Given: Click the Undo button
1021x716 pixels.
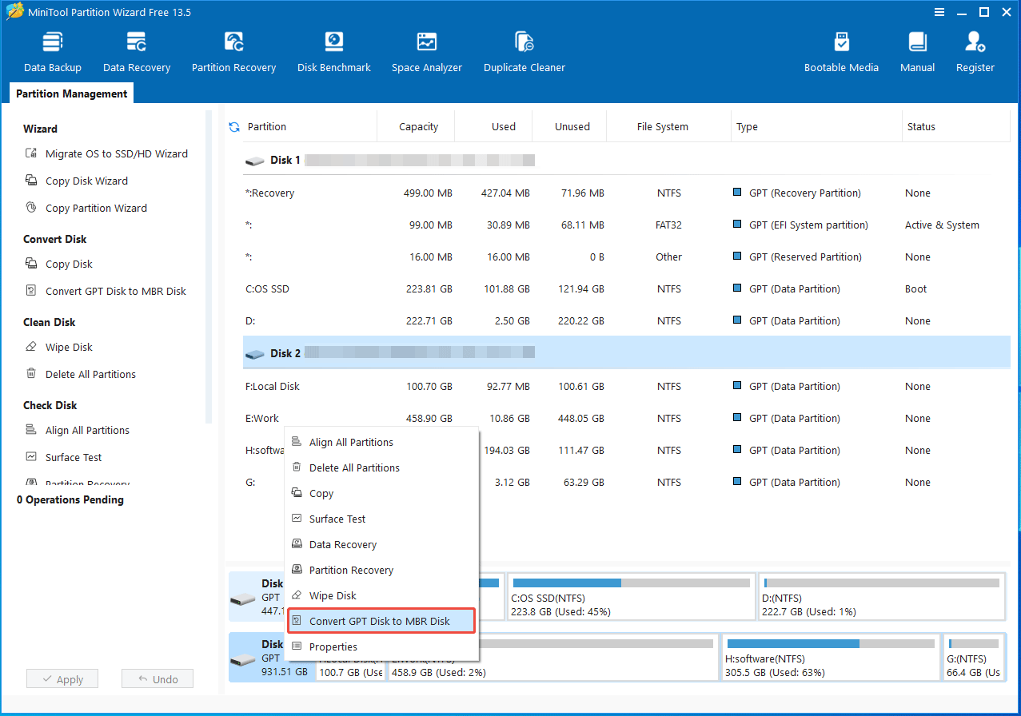Looking at the screenshot, I should click(x=157, y=678).
